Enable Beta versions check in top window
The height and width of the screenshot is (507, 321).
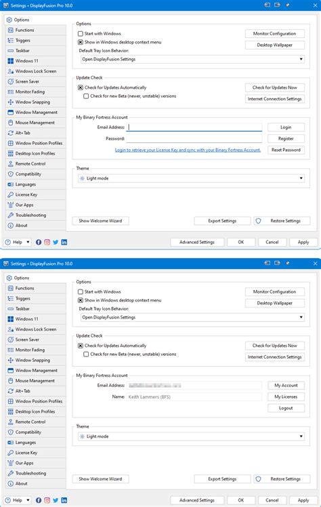pyautogui.click(x=86, y=96)
